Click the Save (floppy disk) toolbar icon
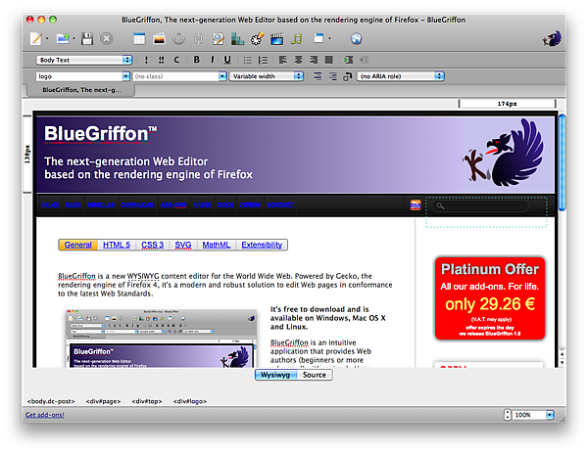This screenshot has height=453, width=588. [87, 39]
